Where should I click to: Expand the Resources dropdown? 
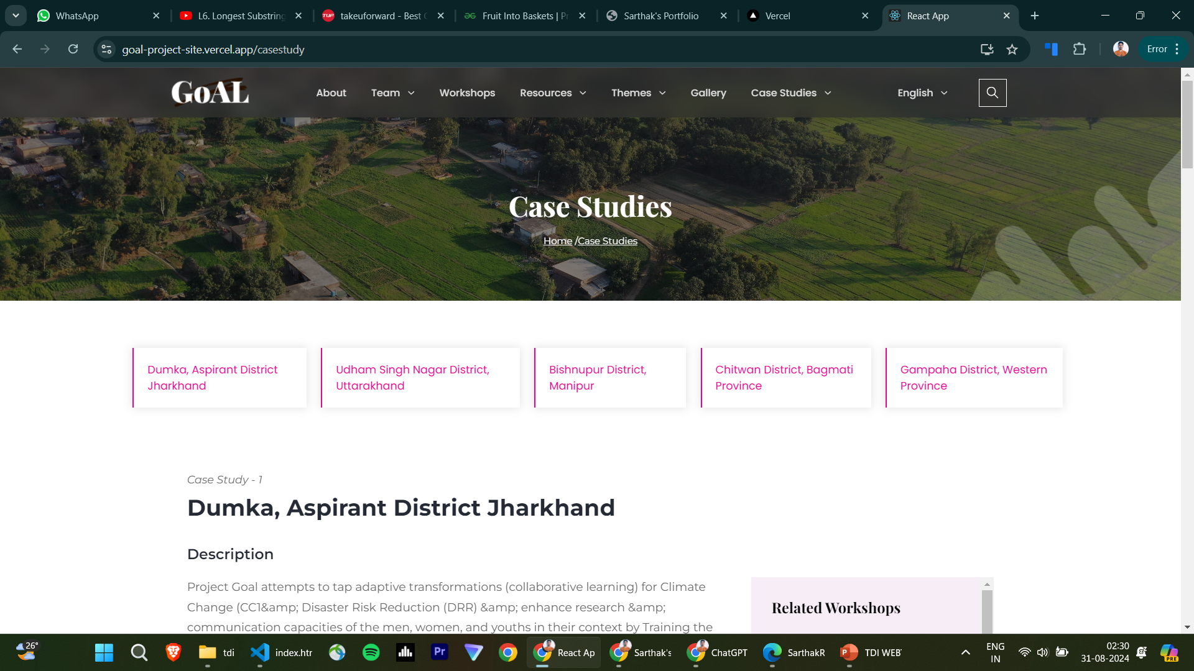[553, 93]
